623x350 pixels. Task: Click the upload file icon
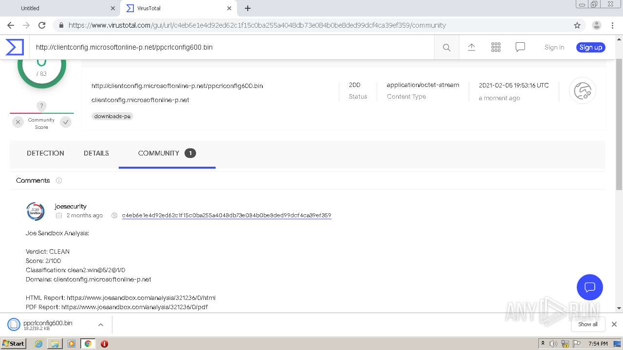(472, 47)
